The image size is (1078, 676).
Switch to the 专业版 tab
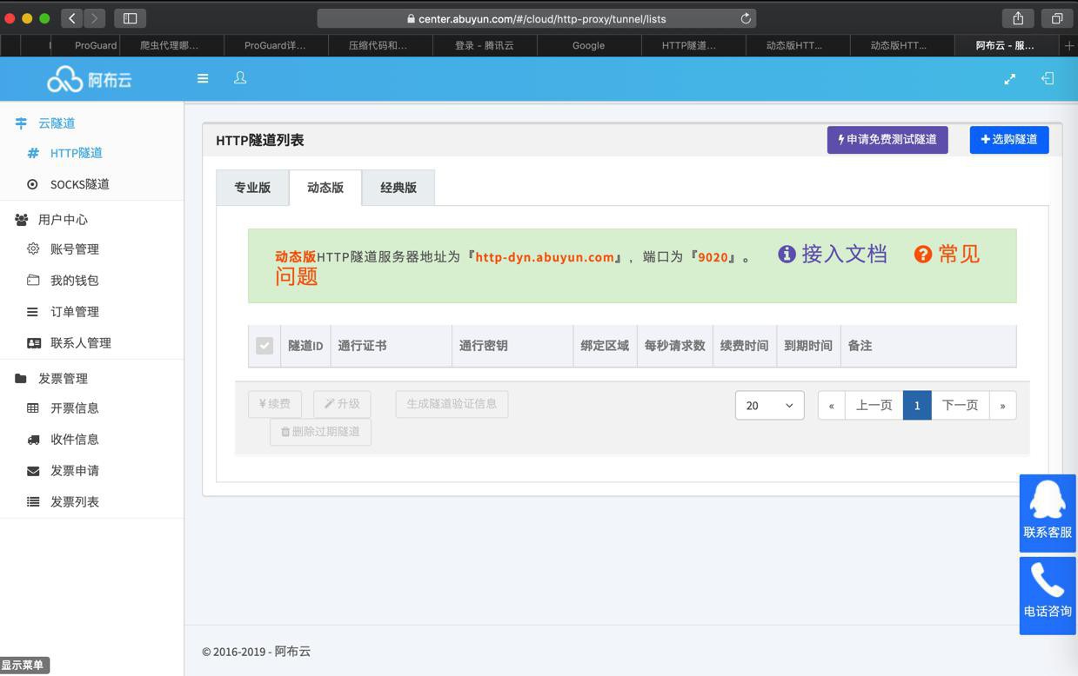click(252, 188)
